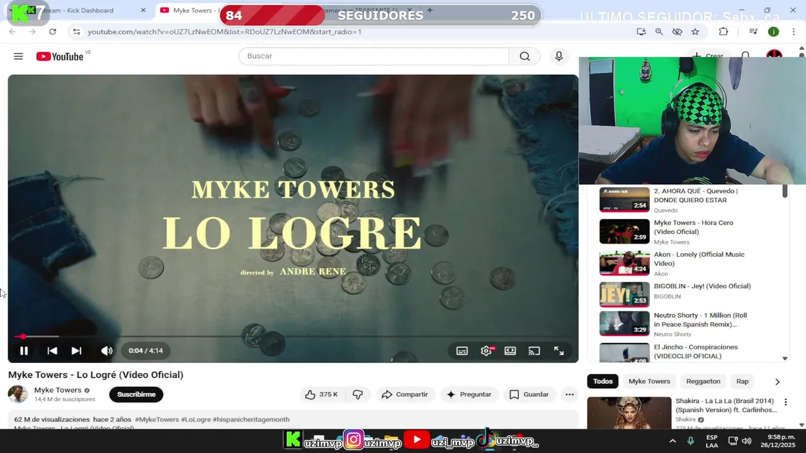This screenshot has height=453, width=806.
Task: Start voice search with the microphone
Action: 559,57
